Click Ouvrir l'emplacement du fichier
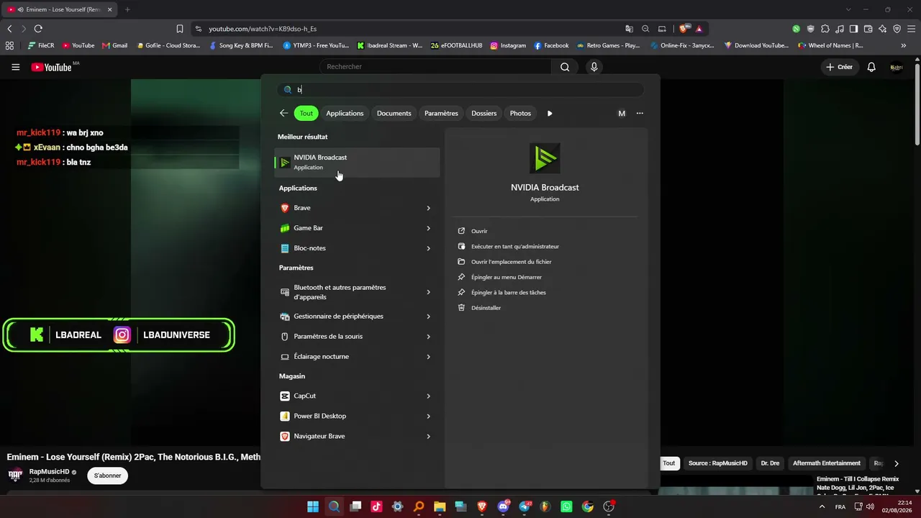The width and height of the screenshot is (921, 518). (511, 262)
